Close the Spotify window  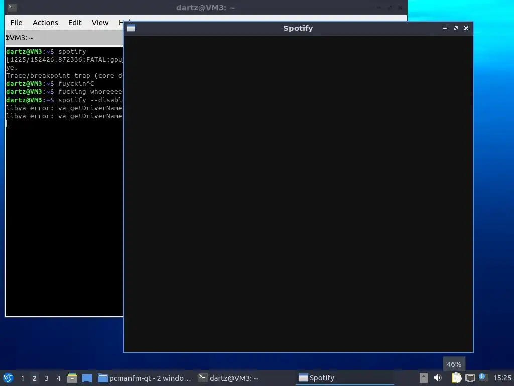466,28
